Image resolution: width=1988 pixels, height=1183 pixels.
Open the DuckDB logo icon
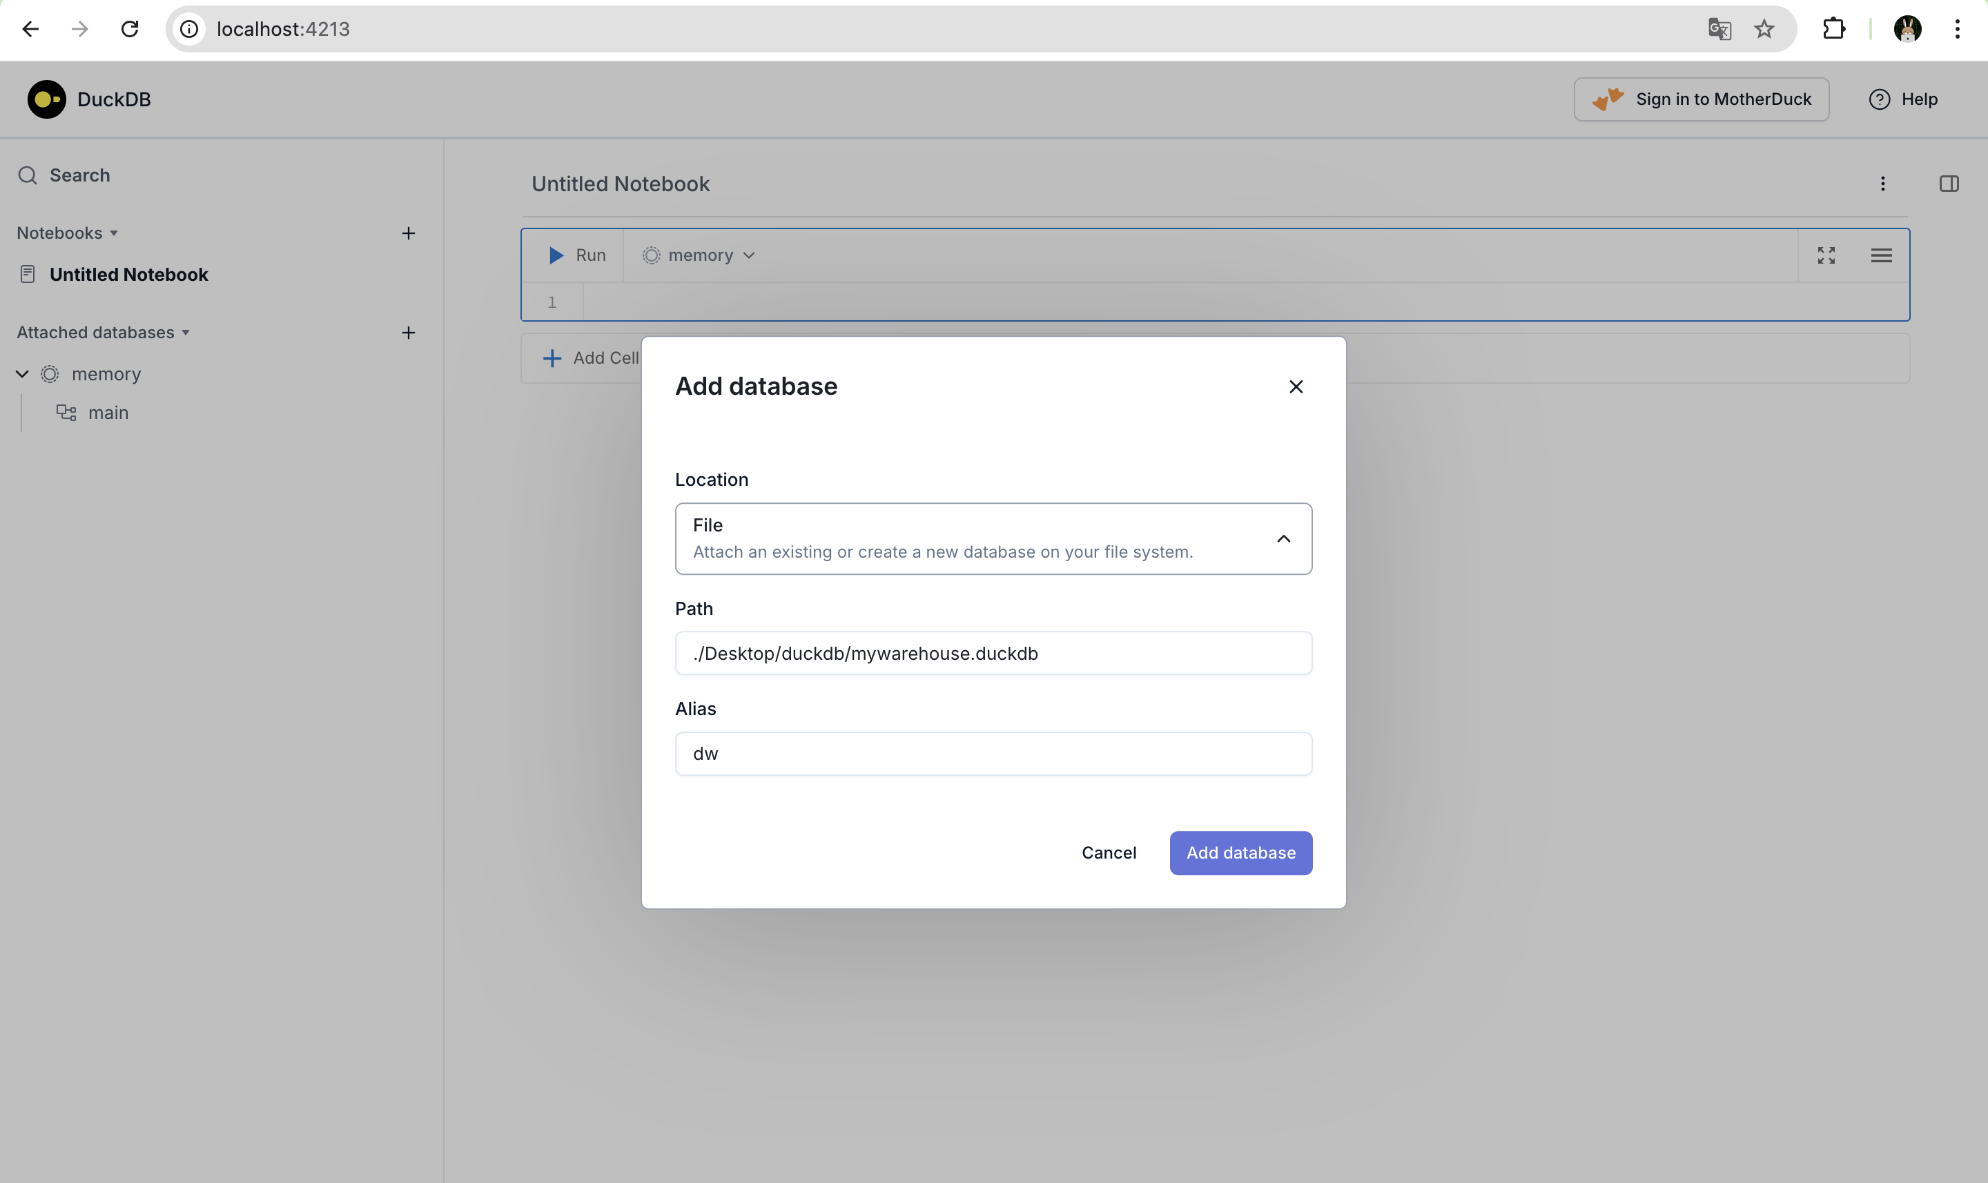pyautogui.click(x=46, y=98)
